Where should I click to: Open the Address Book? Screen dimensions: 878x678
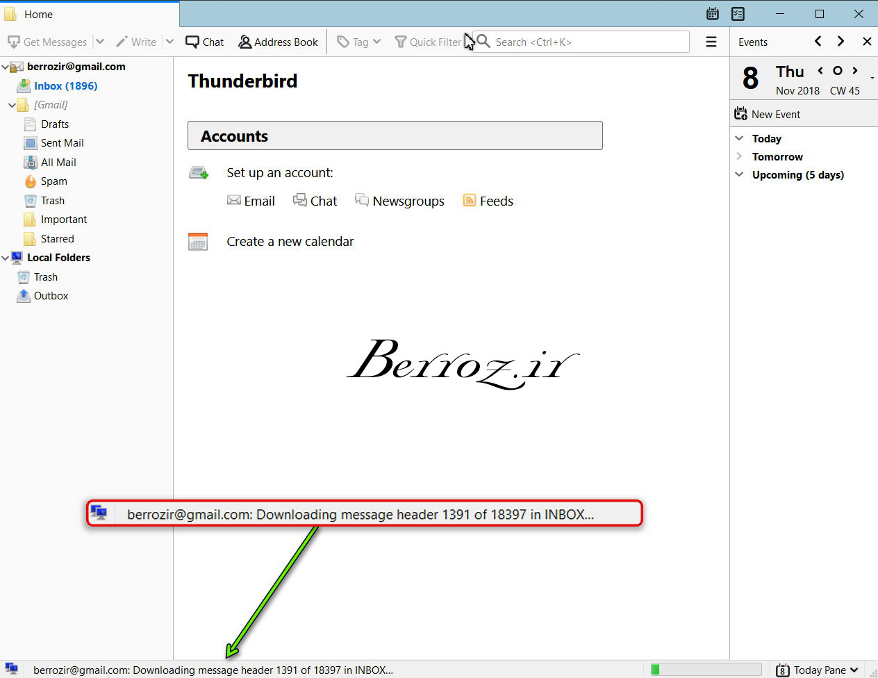point(278,42)
